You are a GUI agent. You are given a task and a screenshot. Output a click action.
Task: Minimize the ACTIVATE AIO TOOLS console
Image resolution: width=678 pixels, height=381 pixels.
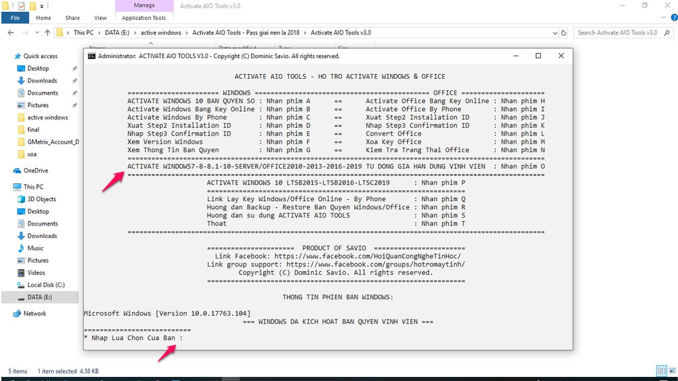516,56
